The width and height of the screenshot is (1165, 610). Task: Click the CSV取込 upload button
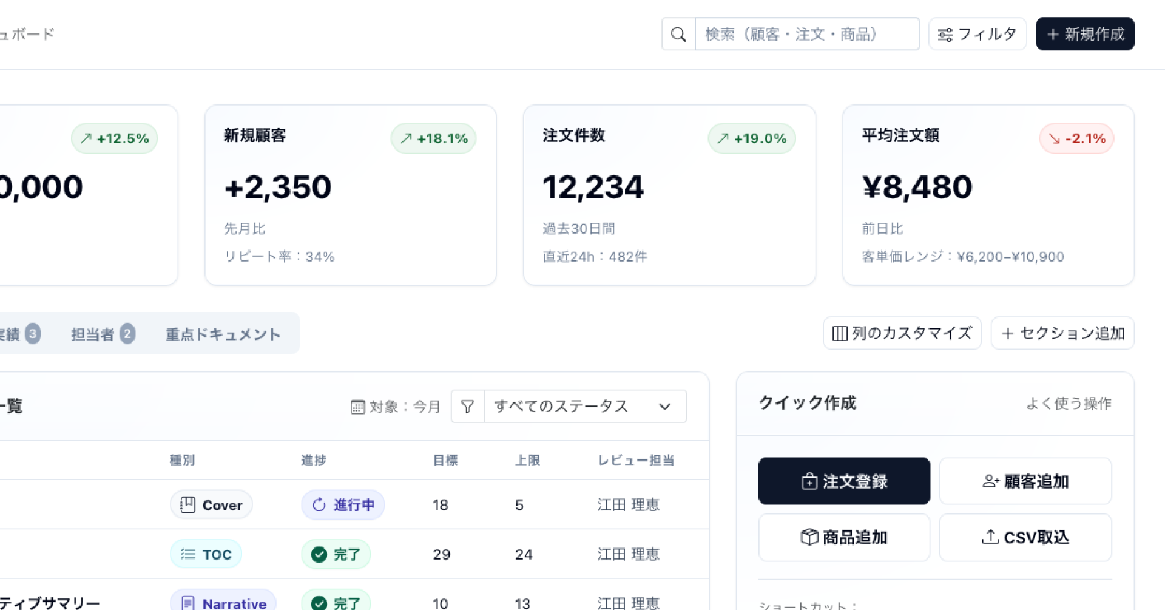1025,538
